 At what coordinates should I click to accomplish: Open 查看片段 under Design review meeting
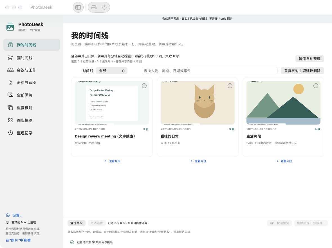point(115,161)
